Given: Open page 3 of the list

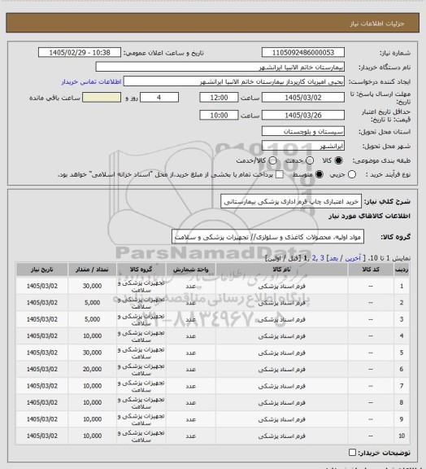Looking at the screenshot, I should [322, 258].
